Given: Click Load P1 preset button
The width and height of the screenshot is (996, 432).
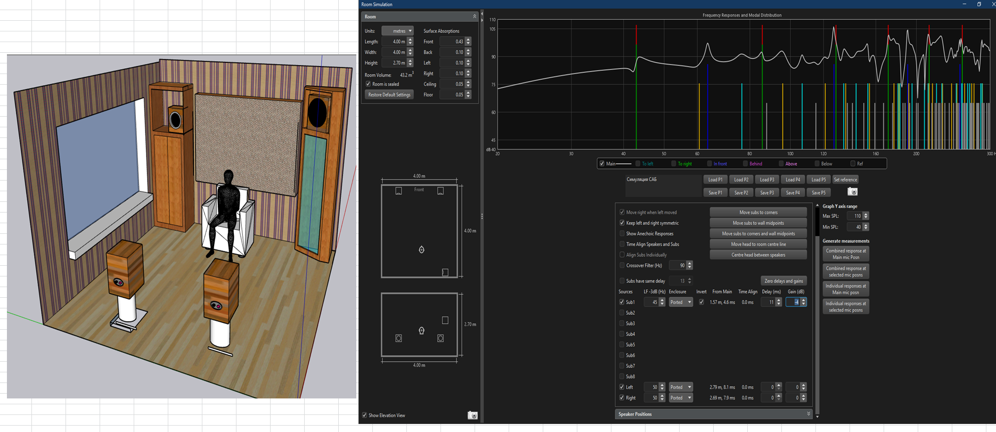Looking at the screenshot, I should pyautogui.click(x=715, y=180).
